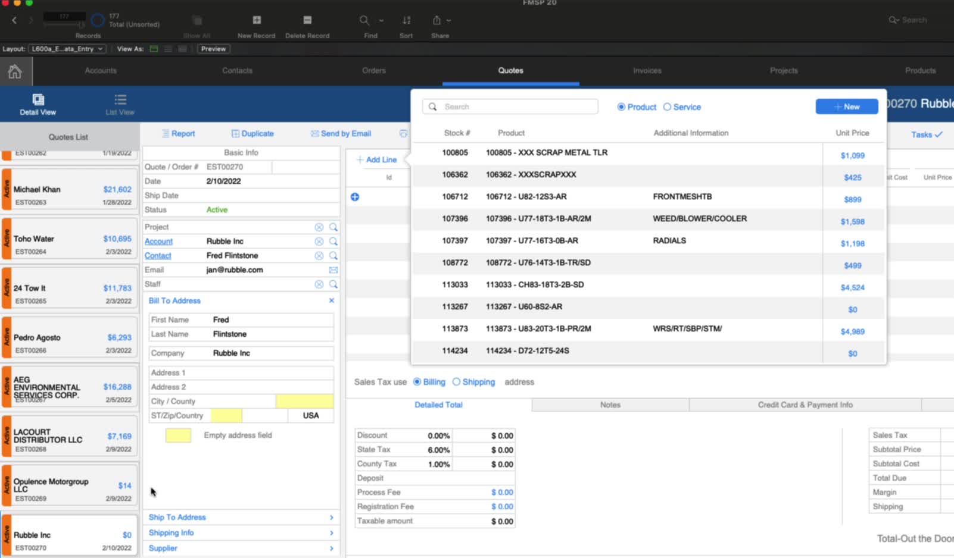The width and height of the screenshot is (954, 558).
Task: Go to previous record arrow
Action: [x=14, y=20]
